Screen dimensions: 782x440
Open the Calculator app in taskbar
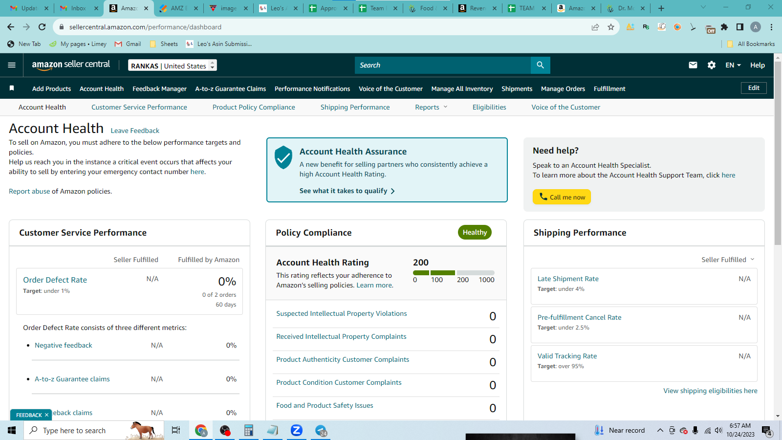click(x=249, y=430)
